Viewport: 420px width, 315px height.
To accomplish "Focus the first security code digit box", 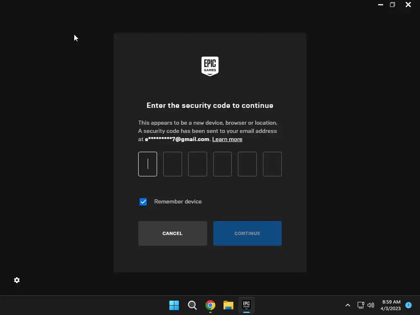I will point(148,164).
